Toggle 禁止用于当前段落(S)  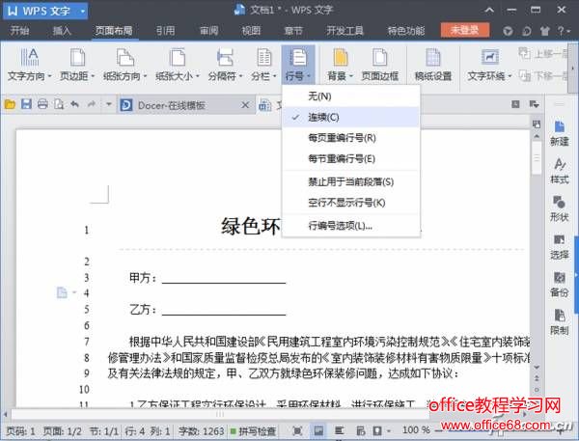[x=351, y=181]
